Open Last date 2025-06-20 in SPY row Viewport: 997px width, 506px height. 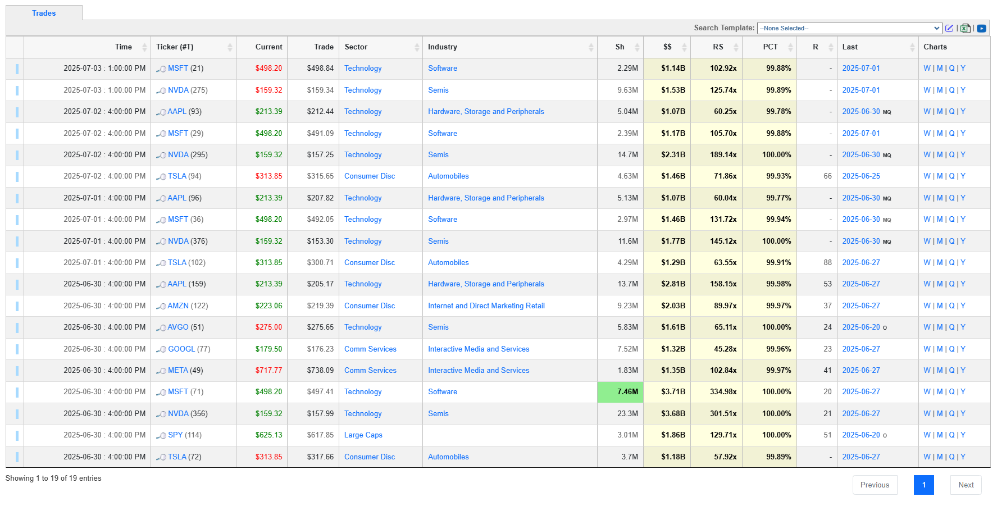(861, 435)
